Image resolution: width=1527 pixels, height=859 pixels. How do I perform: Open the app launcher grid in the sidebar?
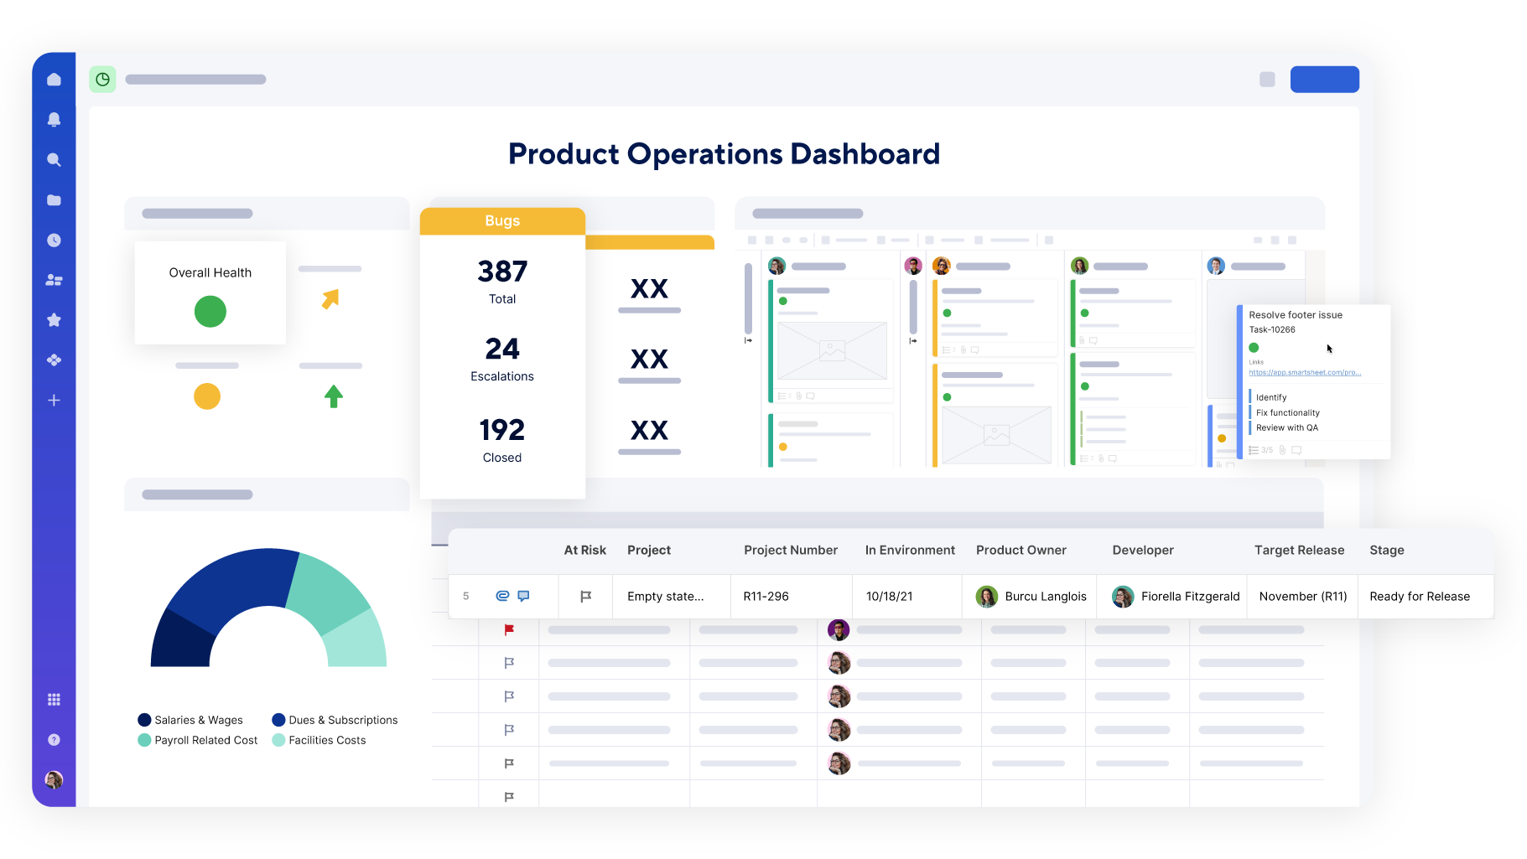click(54, 698)
